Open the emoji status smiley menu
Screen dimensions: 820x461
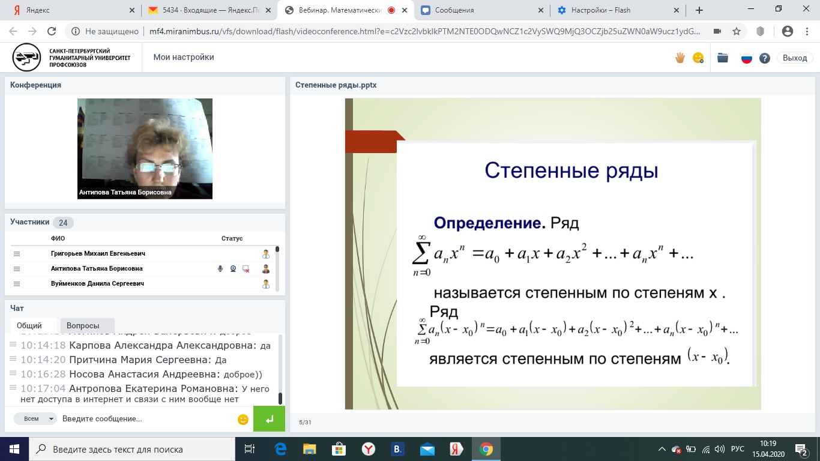tap(698, 58)
